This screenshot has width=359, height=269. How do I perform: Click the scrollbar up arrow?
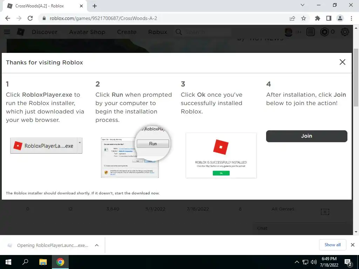tap(356, 28)
